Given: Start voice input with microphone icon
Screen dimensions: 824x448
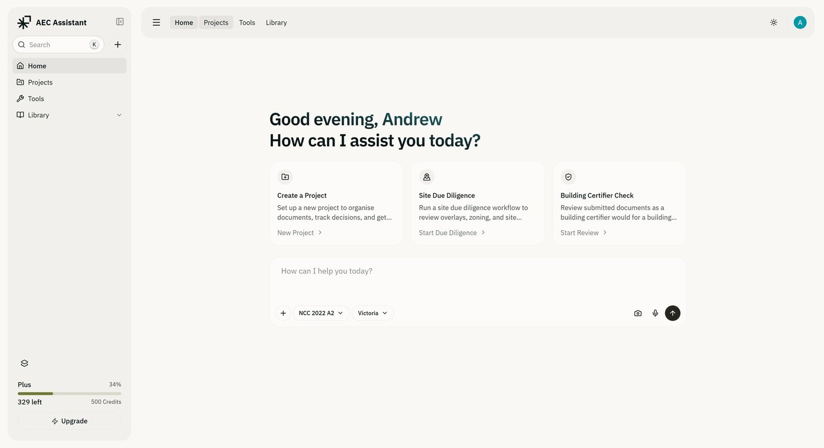Looking at the screenshot, I should [x=655, y=313].
